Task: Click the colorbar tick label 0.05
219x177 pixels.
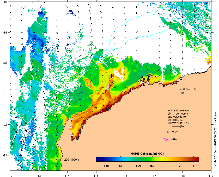Action: pyautogui.click(x=107, y=166)
